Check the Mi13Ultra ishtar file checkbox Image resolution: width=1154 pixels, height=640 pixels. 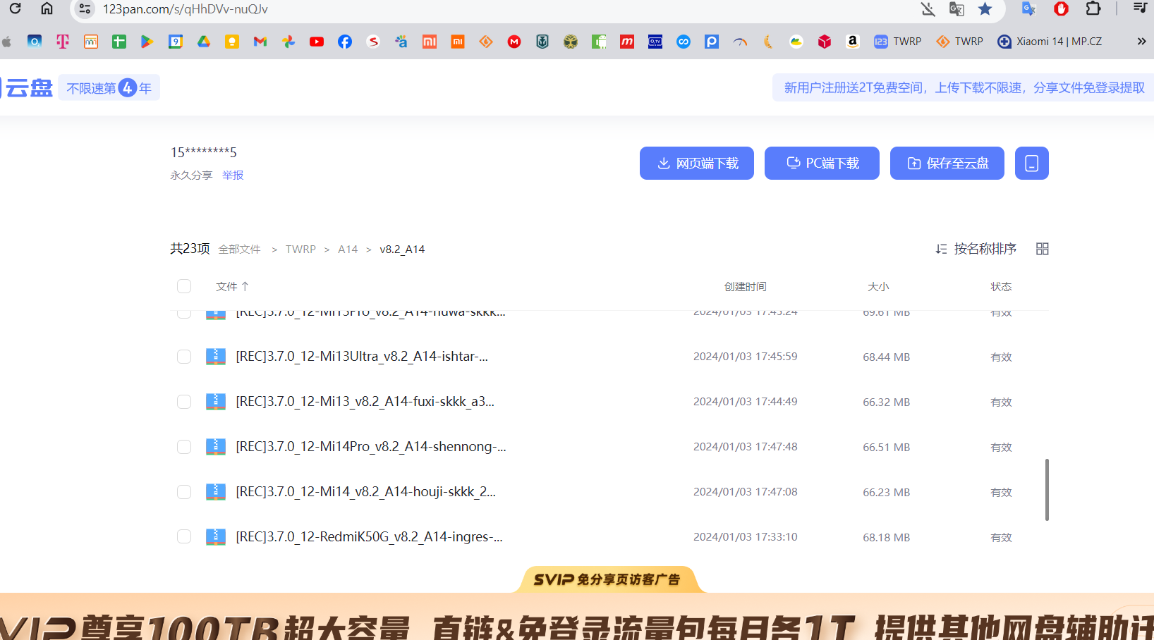coord(184,357)
